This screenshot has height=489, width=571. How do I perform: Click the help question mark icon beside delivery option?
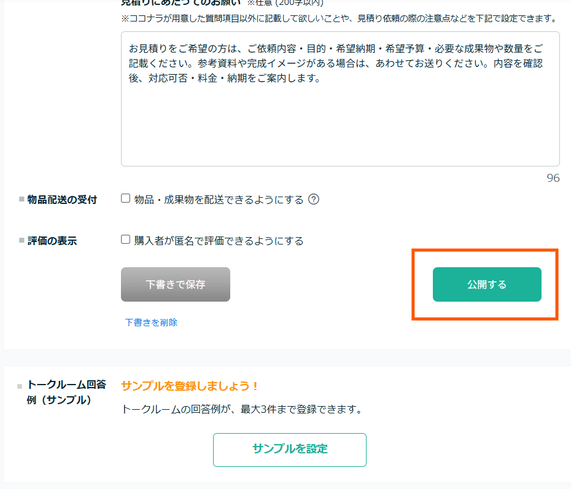314,199
